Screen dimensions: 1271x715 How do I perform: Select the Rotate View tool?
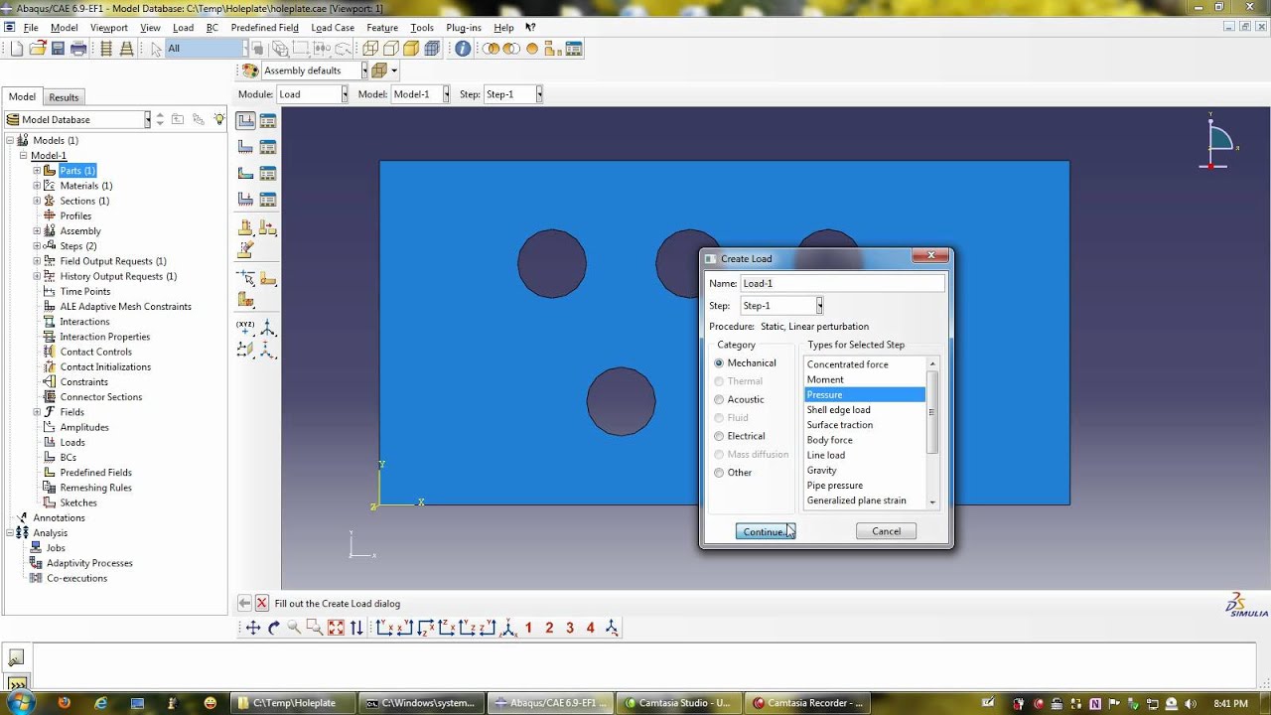[274, 628]
